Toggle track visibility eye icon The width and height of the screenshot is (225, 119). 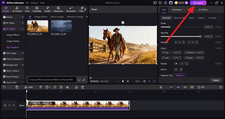click(9, 105)
